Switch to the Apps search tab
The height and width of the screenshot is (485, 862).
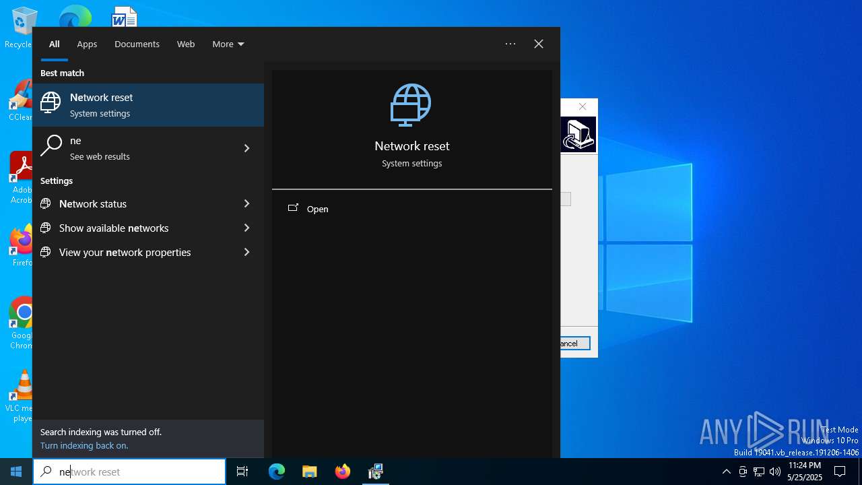click(x=87, y=44)
